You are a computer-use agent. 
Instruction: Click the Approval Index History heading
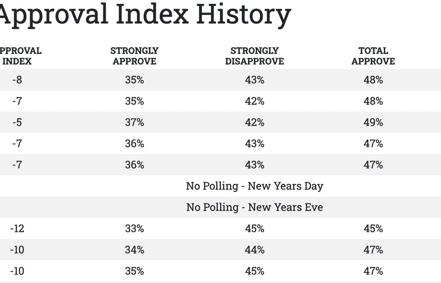pos(145,14)
